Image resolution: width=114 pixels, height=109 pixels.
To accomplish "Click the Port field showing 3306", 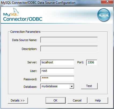I will [x=91, y=63].
